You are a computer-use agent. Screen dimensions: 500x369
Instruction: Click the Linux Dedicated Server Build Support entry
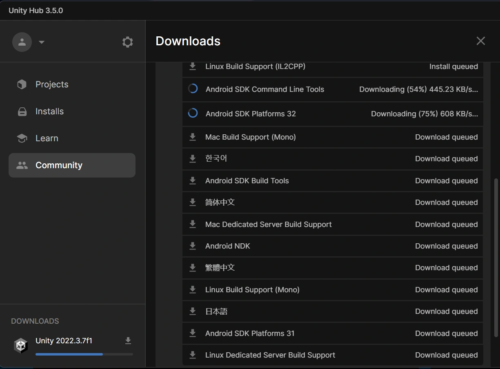(270, 355)
